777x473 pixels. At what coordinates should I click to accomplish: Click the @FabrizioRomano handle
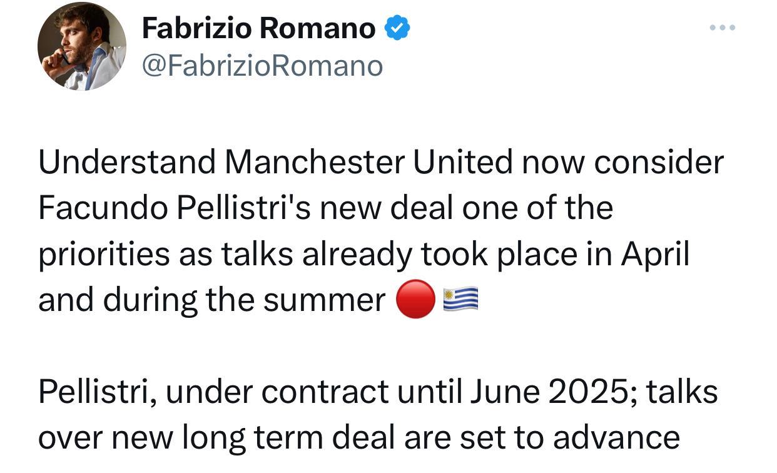[262, 66]
